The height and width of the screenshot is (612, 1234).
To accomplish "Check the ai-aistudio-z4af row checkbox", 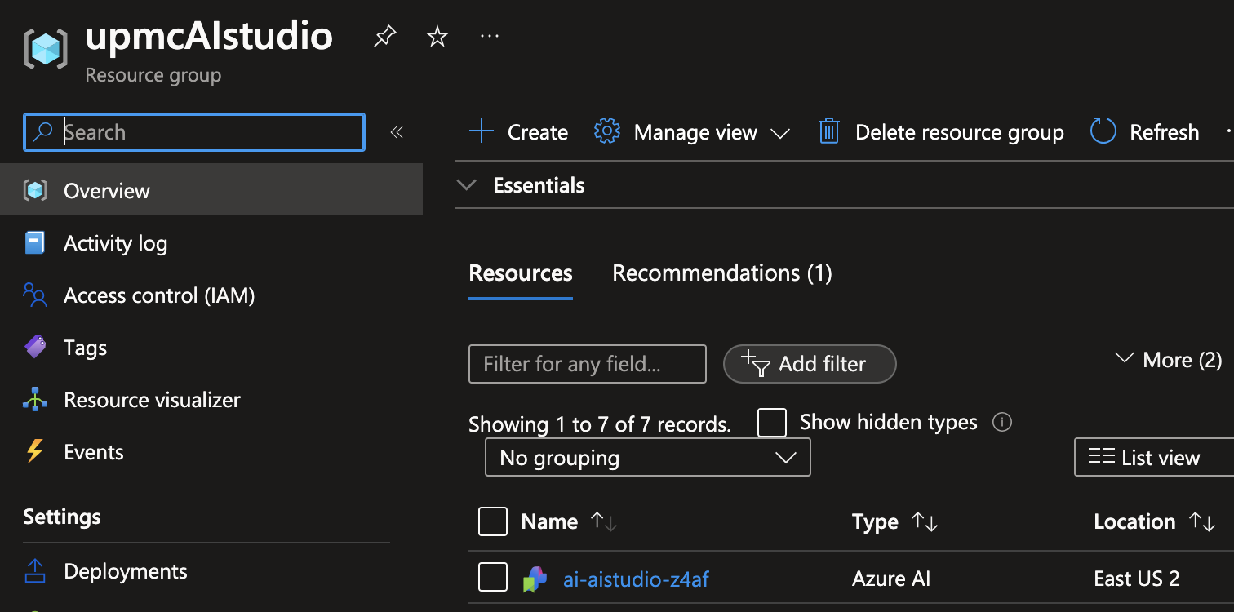I will click(493, 578).
